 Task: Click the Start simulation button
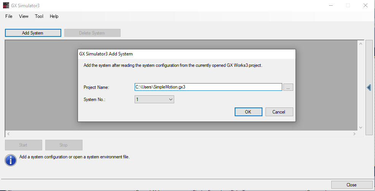[x=23, y=145]
